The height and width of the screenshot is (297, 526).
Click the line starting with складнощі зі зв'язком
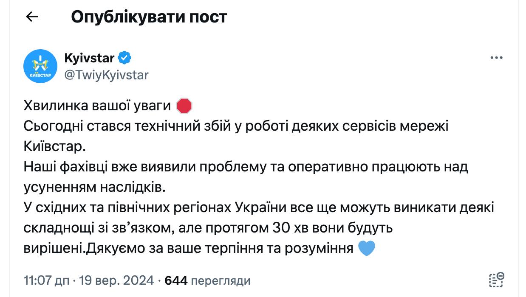pyautogui.click(x=208, y=228)
